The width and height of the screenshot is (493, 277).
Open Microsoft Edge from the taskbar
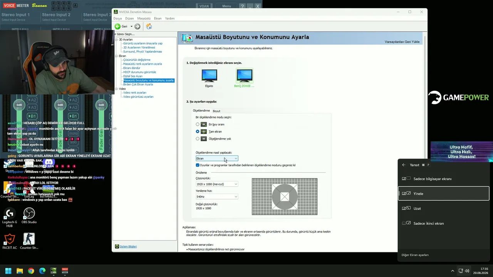tap(42, 271)
